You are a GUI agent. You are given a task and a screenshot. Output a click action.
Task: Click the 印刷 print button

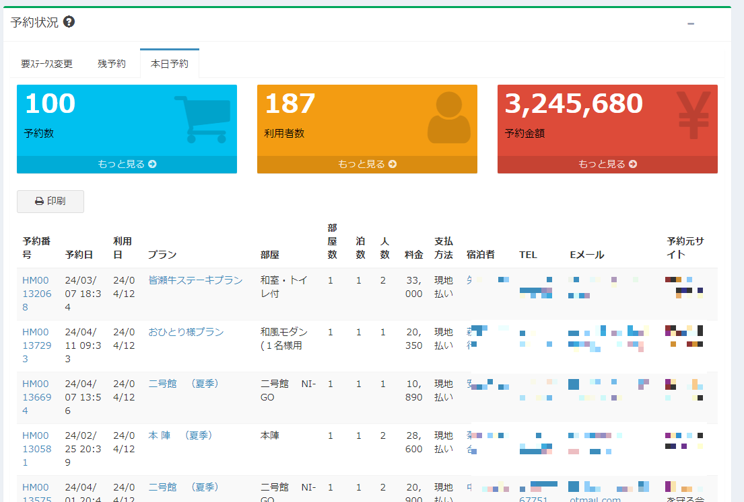[50, 202]
